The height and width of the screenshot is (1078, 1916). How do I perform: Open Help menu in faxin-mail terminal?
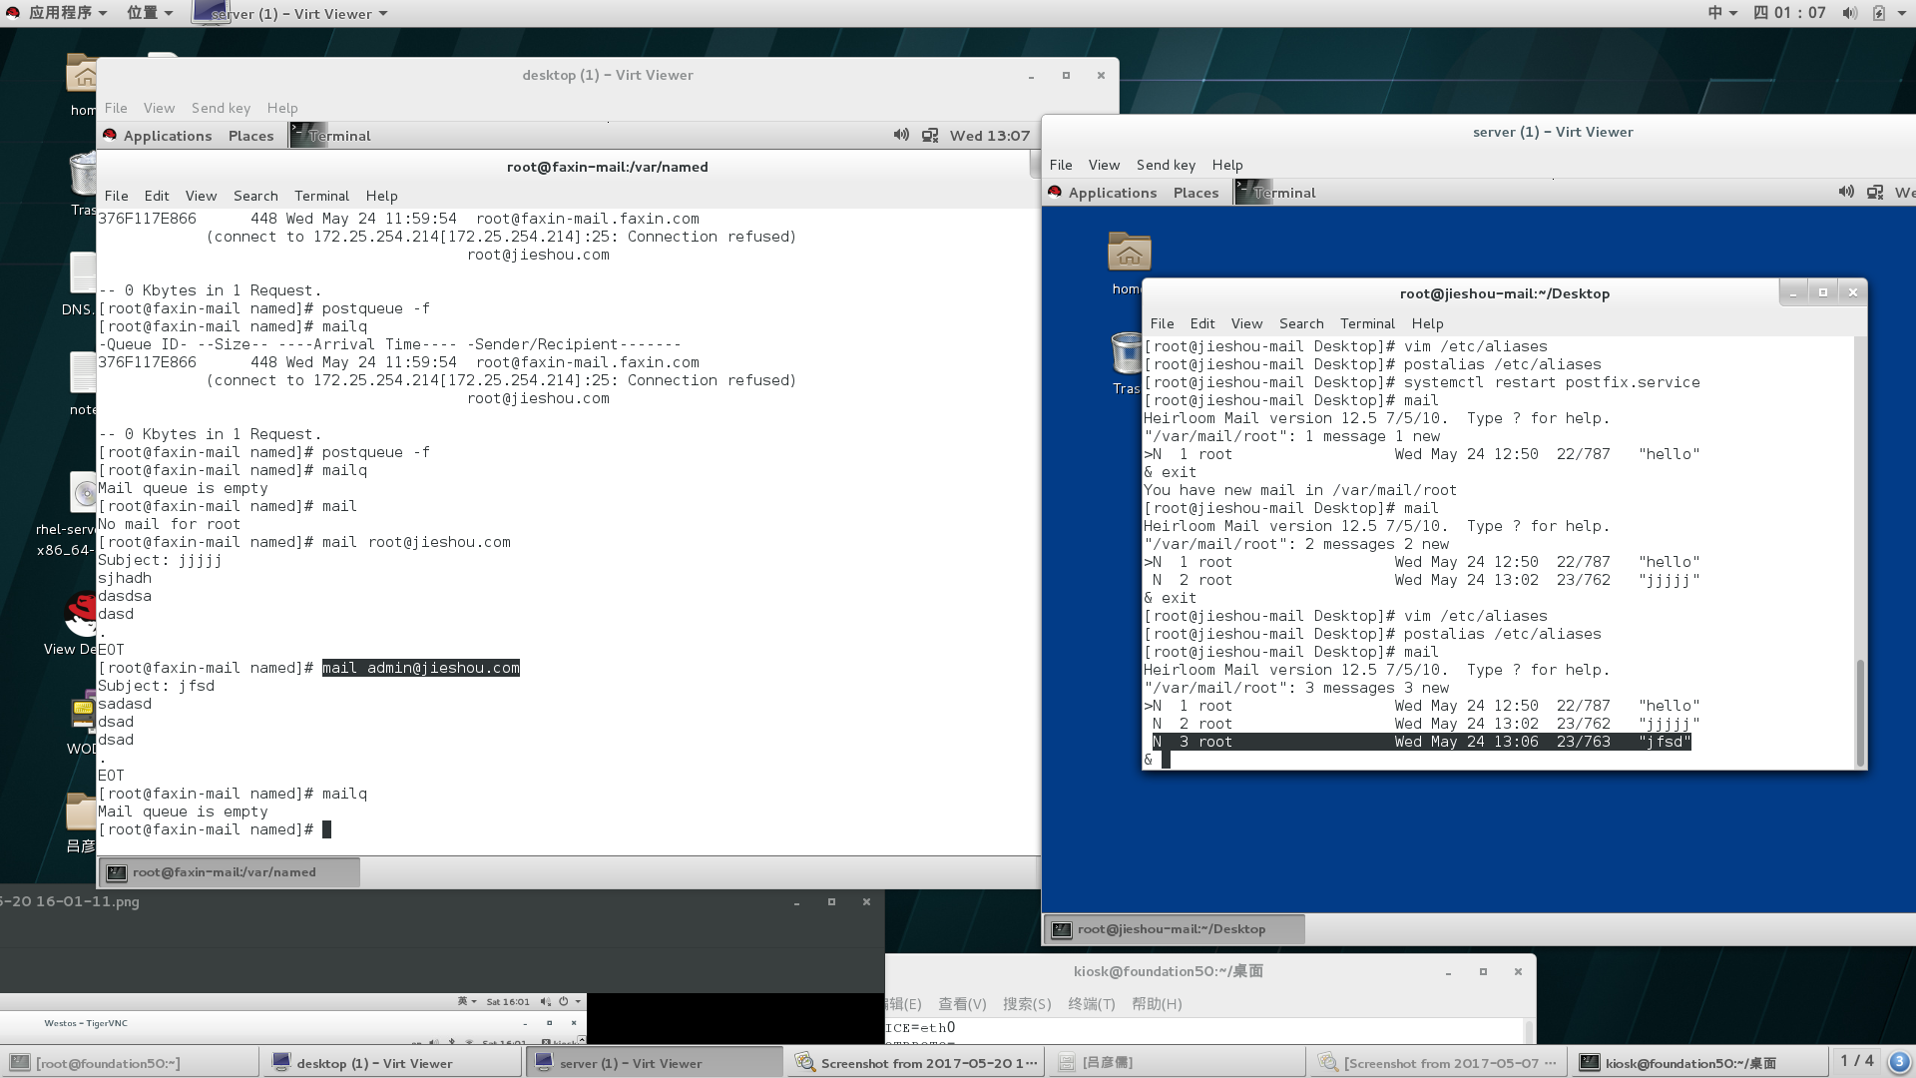381,196
